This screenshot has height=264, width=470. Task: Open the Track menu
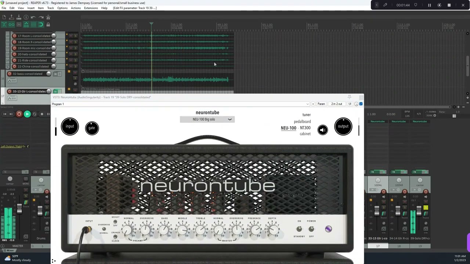pyautogui.click(x=51, y=8)
